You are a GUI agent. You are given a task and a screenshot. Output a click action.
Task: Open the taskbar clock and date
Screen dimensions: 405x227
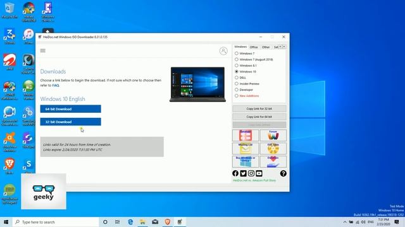click(x=383, y=222)
